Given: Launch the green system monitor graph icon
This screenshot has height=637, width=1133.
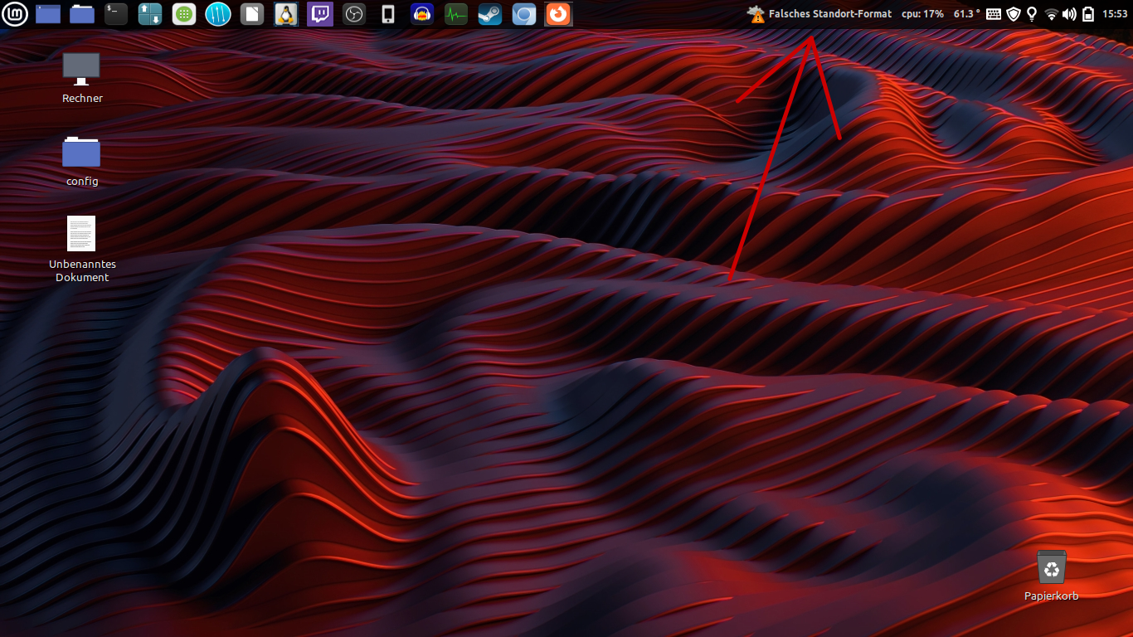Looking at the screenshot, I should (x=456, y=13).
